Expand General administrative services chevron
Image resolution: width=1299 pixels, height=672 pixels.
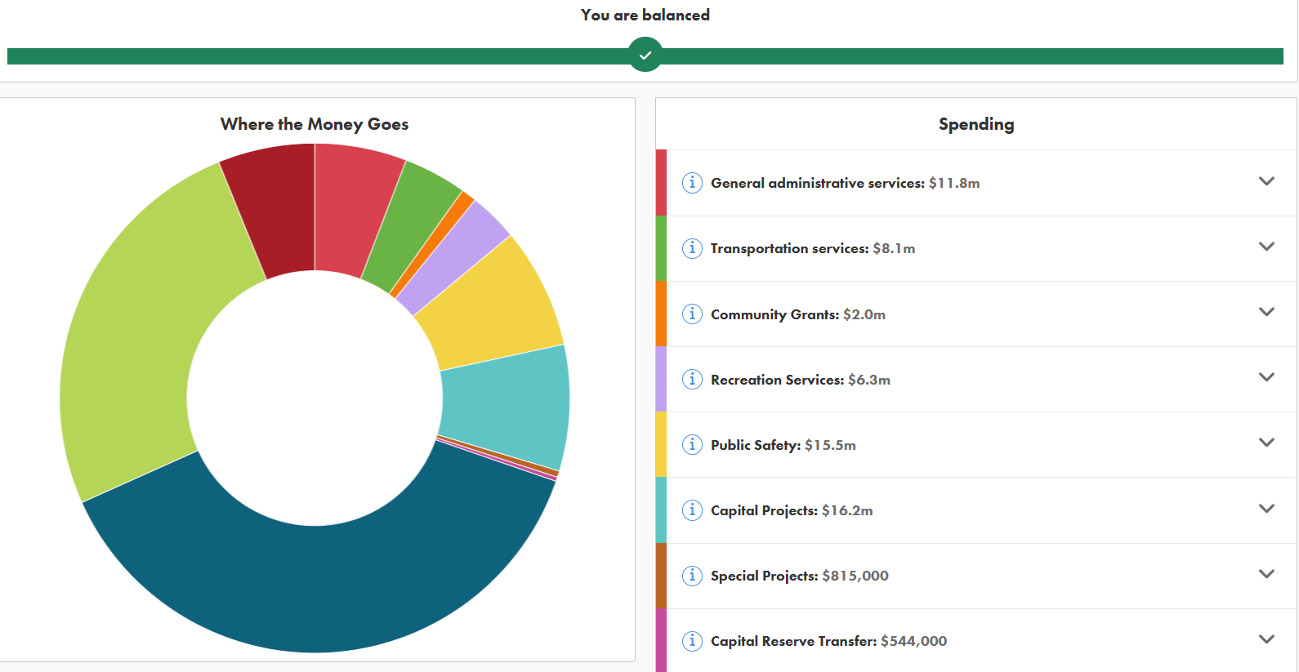tap(1266, 181)
